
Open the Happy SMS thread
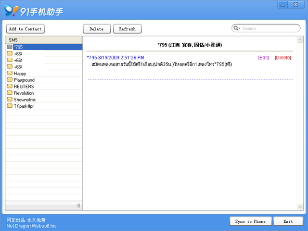tap(44, 73)
